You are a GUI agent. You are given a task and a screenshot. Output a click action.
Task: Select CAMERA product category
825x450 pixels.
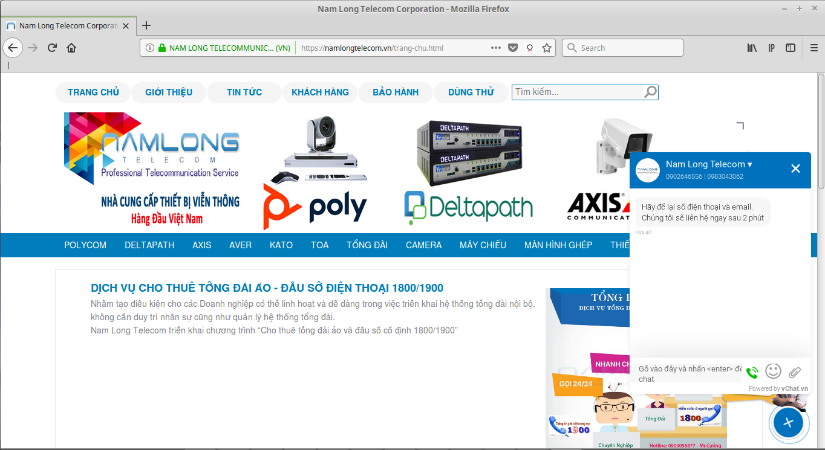[424, 245]
